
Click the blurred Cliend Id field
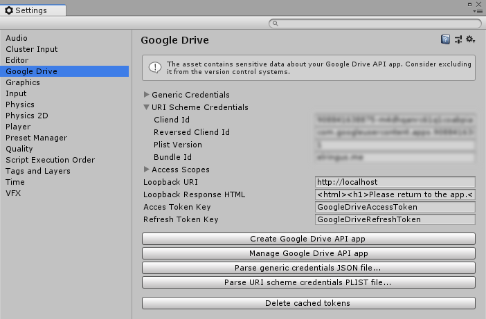point(395,120)
